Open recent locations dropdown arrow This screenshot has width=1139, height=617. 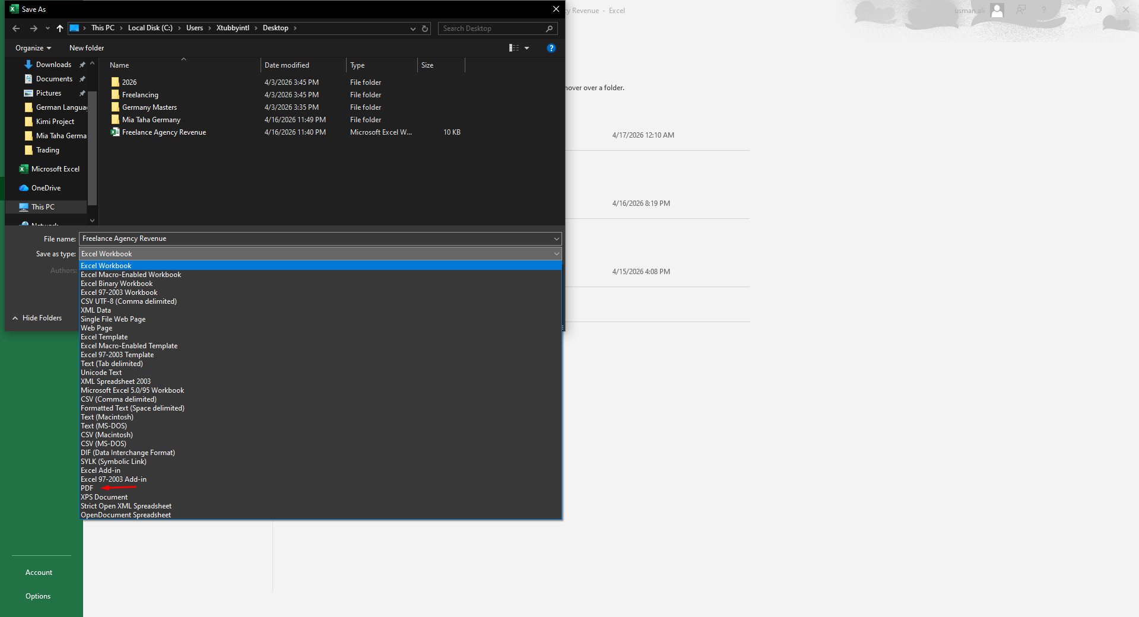pos(47,28)
